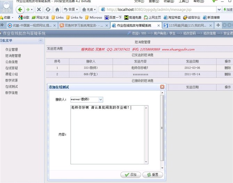Stop loading with the X toolbar icon
This screenshot has height=183, width=233.
[39, 10]
